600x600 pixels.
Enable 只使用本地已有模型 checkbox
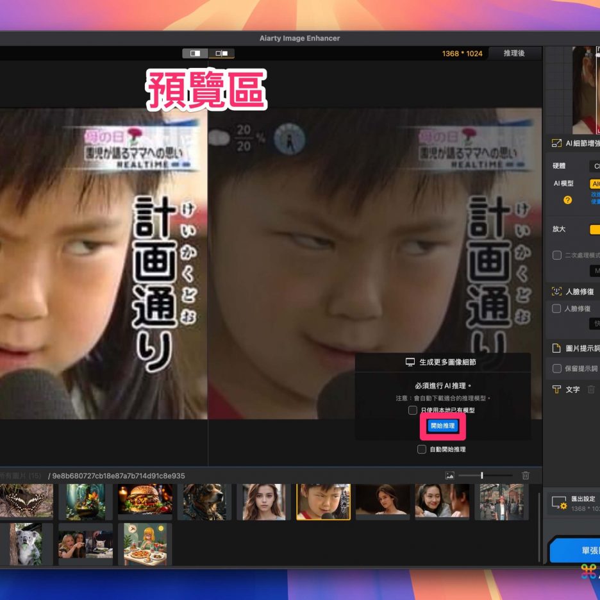(x=413, y=410)
